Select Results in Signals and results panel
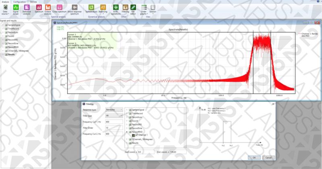The width and height of the screenshot is (322, 169). 11,55
